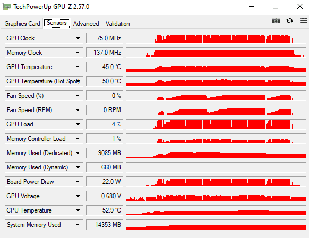Click the 22.0 W Board Power Draw value
This screenshot has height=238, width=309.
(x=105, y=182)
